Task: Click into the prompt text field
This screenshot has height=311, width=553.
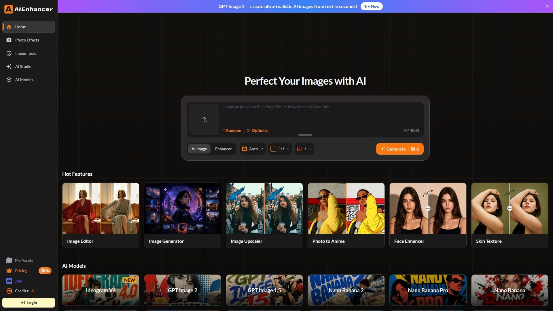Action: 320,115
